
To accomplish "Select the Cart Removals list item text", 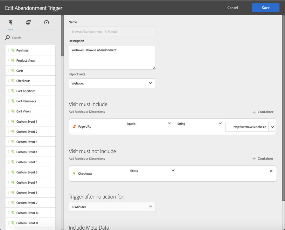I will [26, 101].
